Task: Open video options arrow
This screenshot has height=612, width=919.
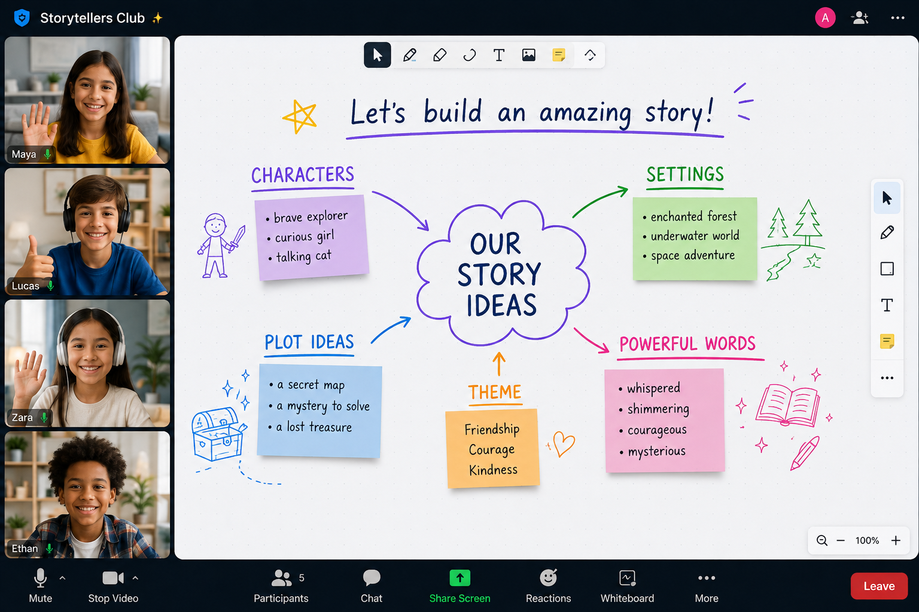Action: 135,578
